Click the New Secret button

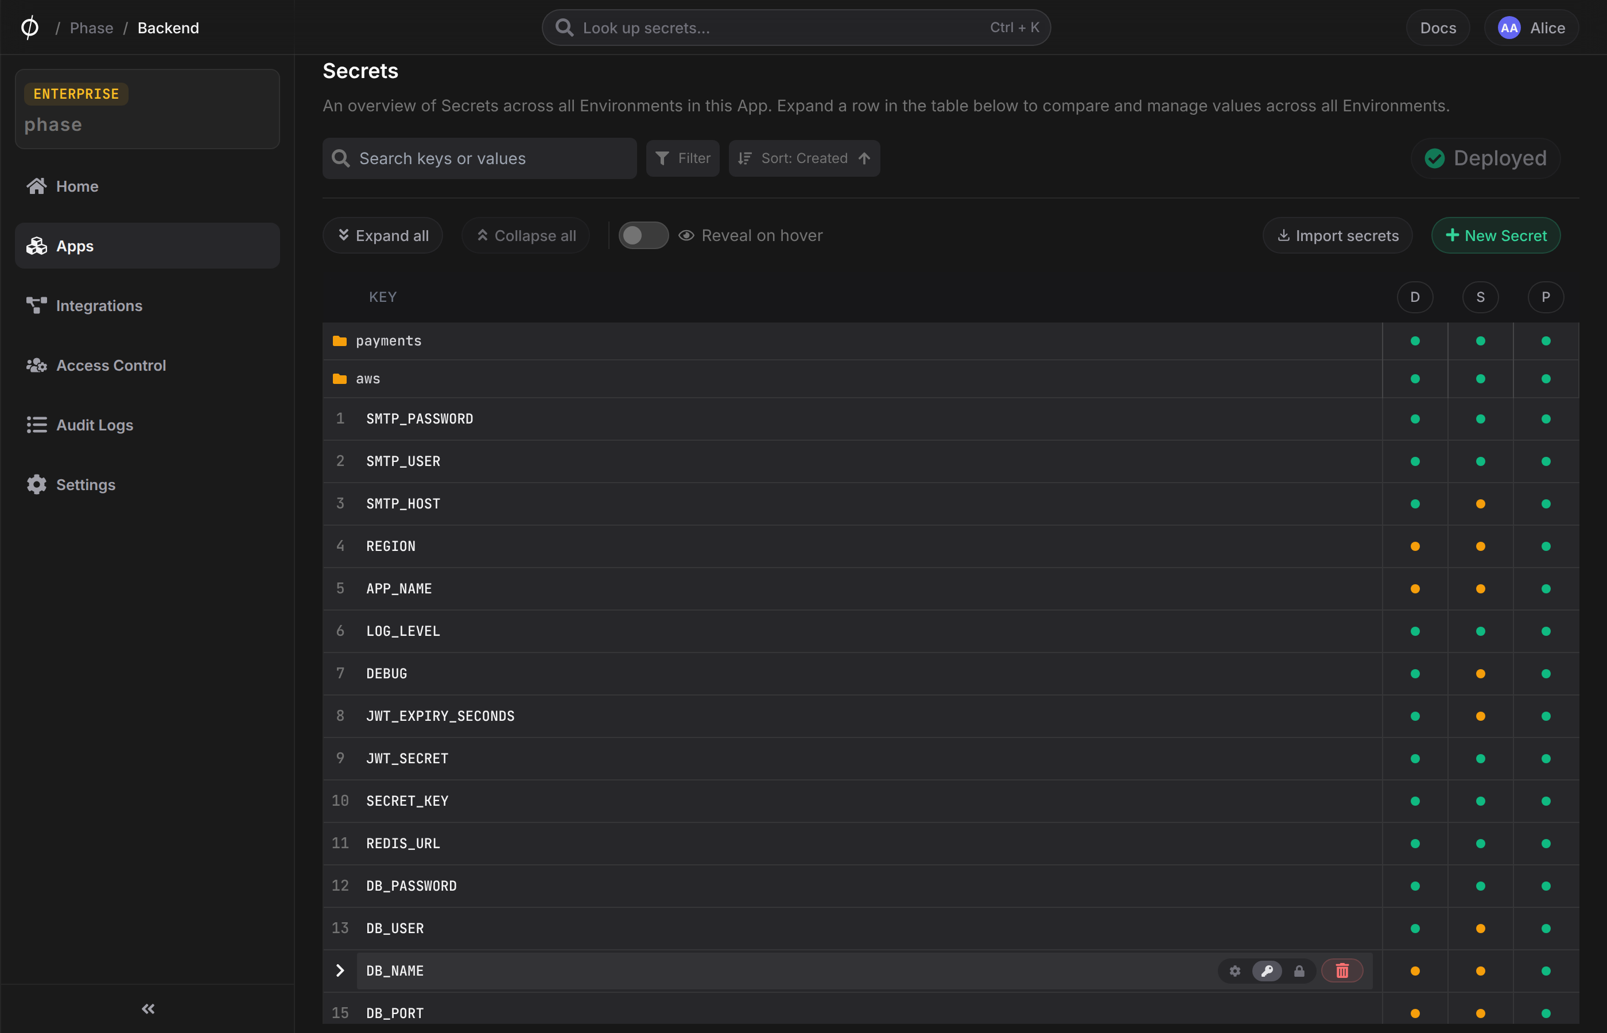tap(1496, 235)
